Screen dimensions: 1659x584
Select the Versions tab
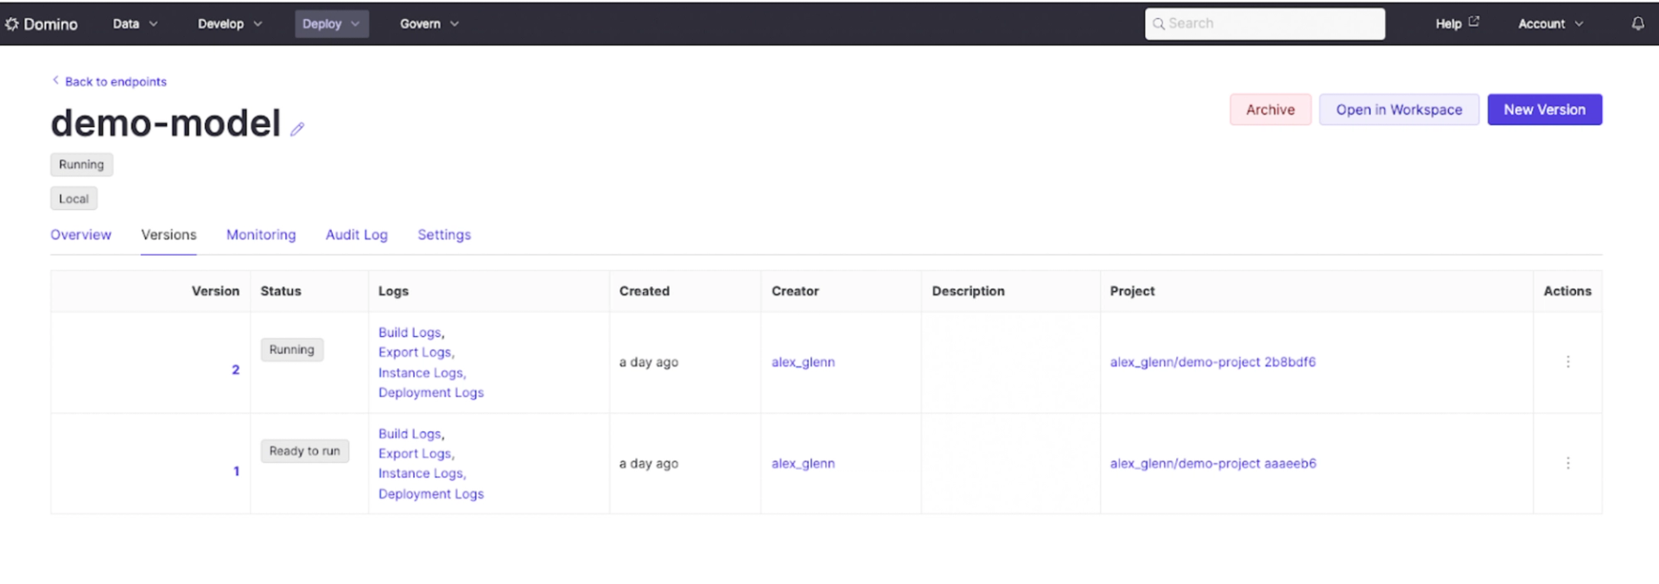tap(168, 235)
